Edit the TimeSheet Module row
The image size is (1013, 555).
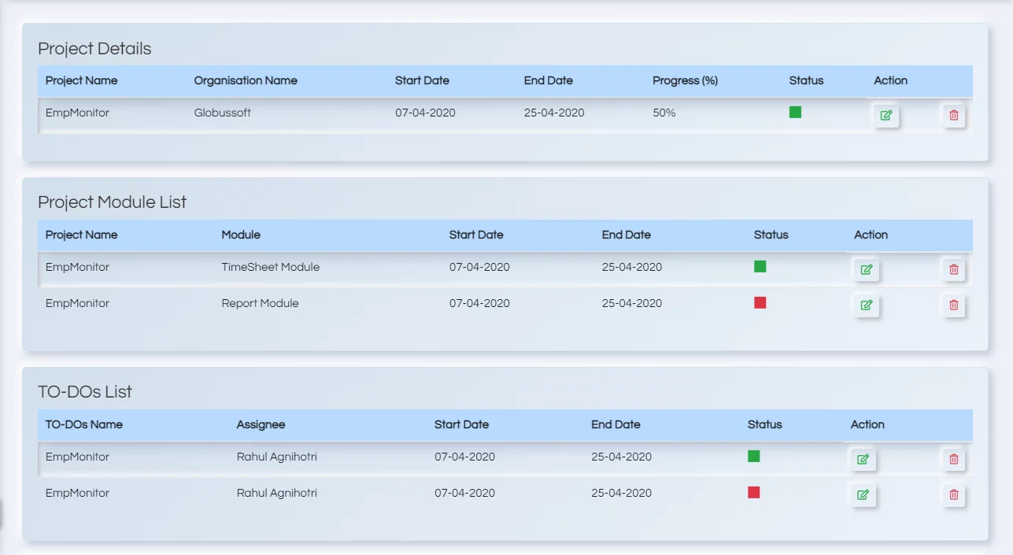point(867,270)
